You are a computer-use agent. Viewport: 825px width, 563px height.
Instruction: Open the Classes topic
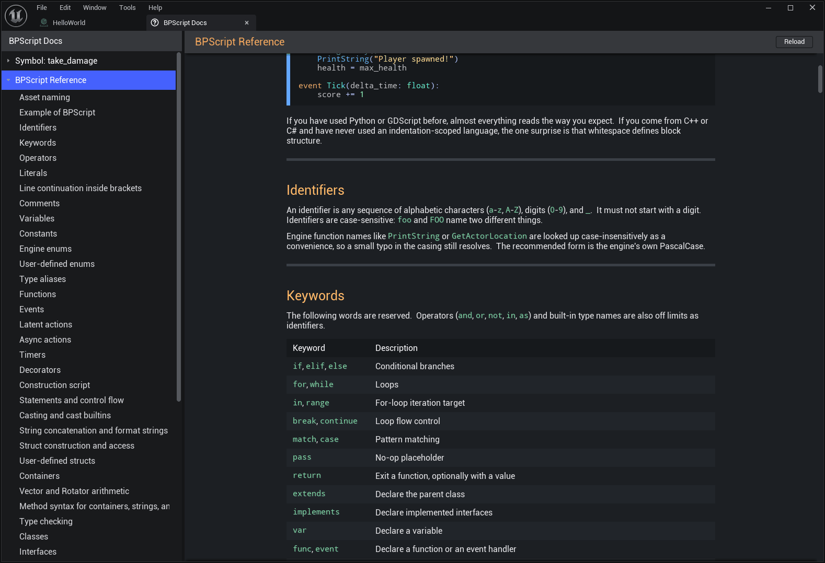pos(33,536)
